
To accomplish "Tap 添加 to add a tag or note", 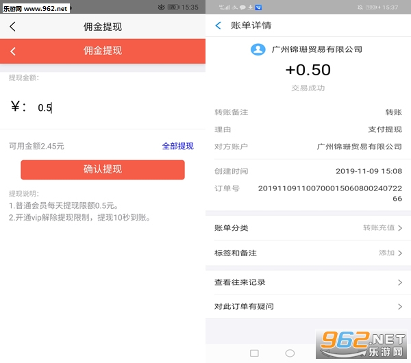I will 386,253.
